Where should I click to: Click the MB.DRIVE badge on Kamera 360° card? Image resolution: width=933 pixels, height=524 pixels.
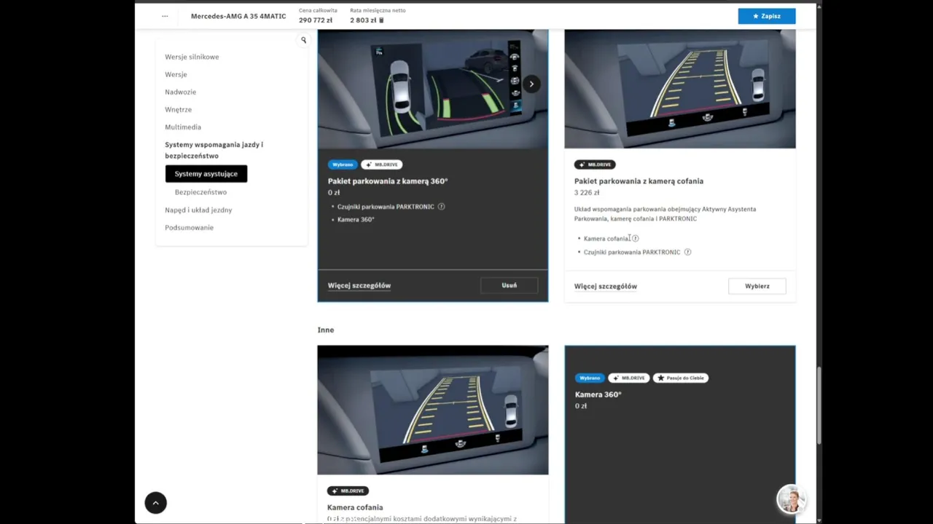(629, 378)
